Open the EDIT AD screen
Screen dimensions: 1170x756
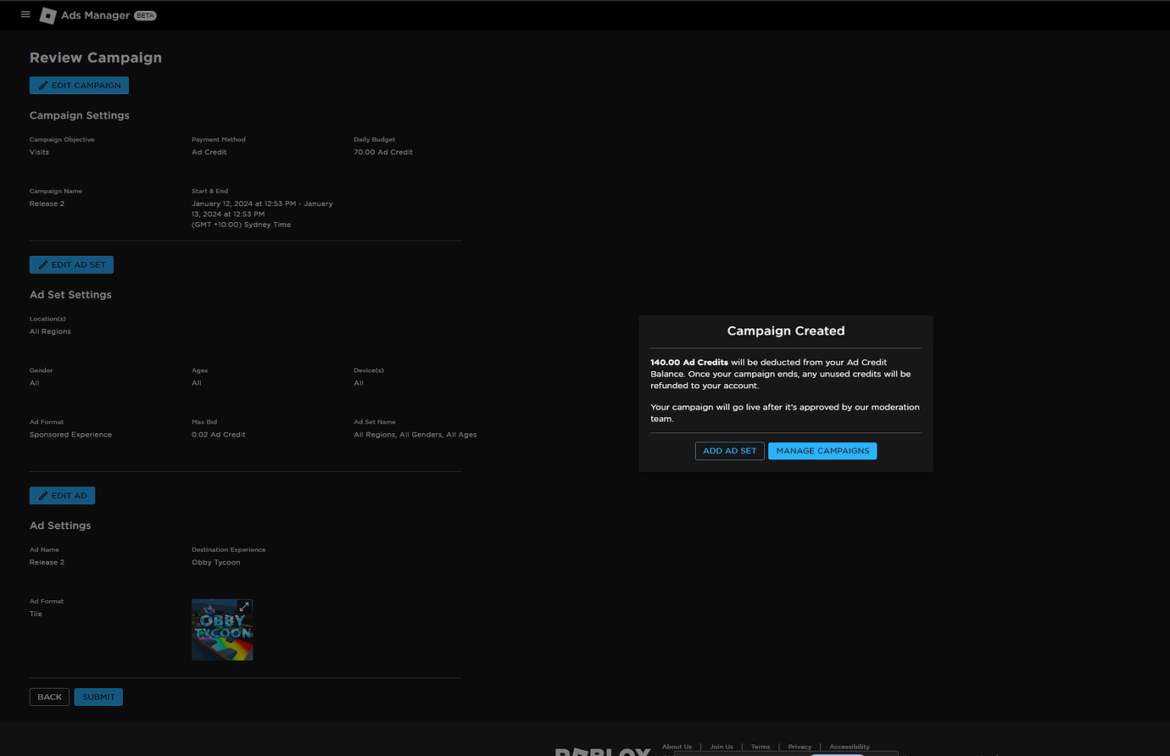(62, 495)
